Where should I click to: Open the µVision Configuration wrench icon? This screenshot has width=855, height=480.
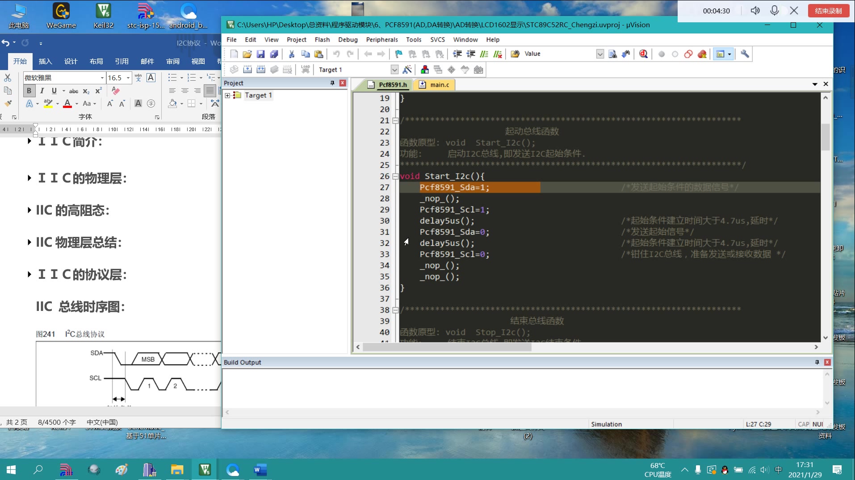coord(745,54)
